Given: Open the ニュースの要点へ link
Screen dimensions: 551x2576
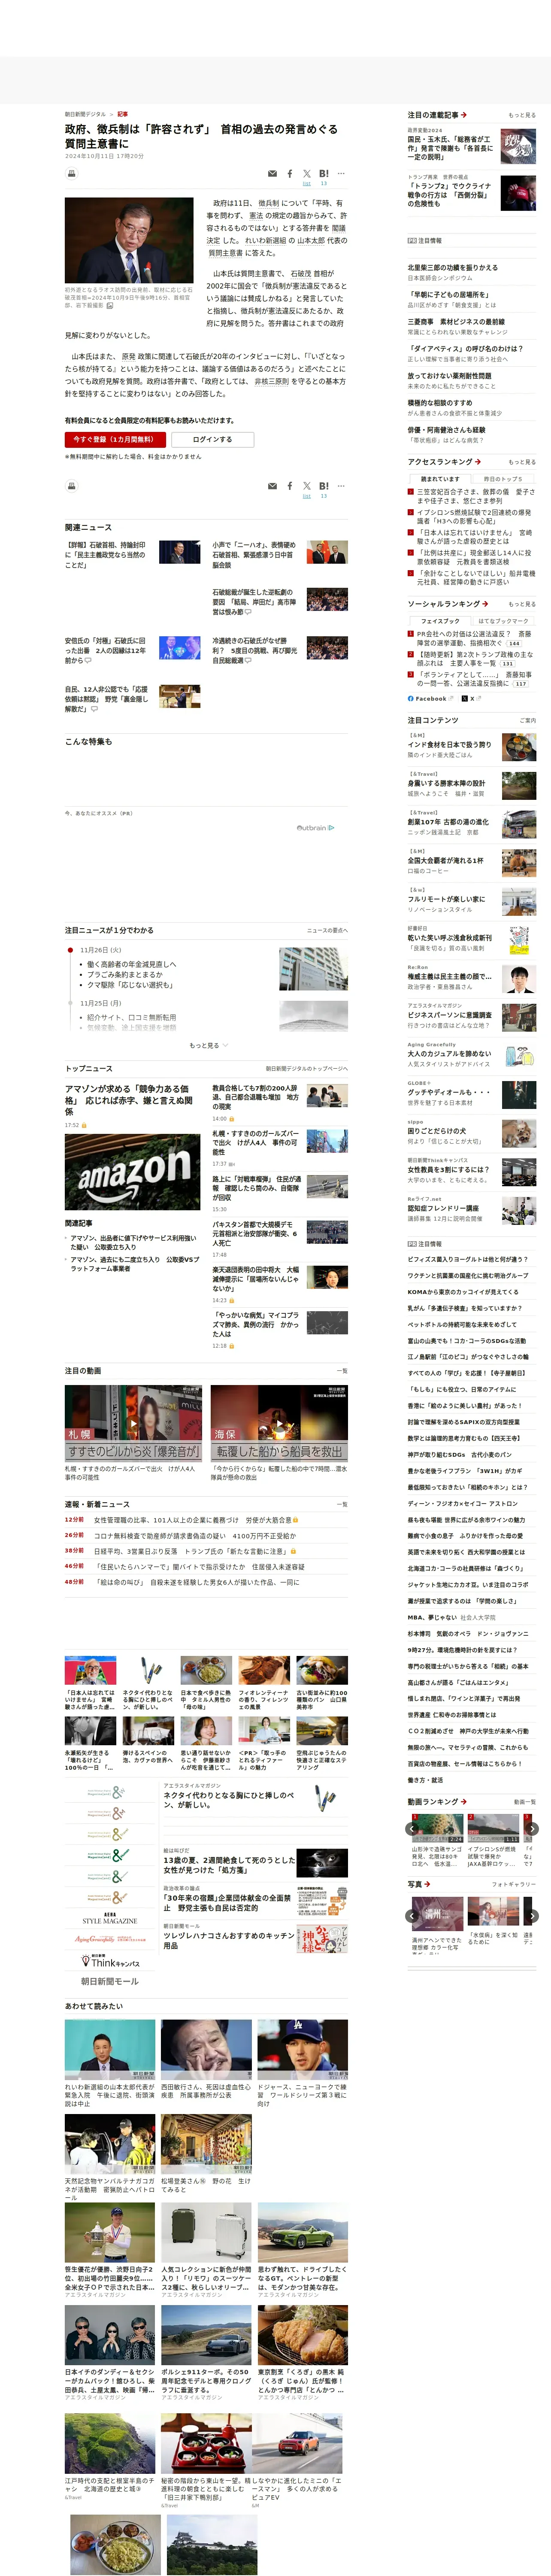Looking at the screenshot, I should pos(327,930).
